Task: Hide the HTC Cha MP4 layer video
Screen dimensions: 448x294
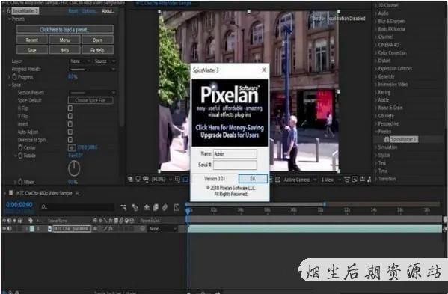Action: tap(4, 229)
